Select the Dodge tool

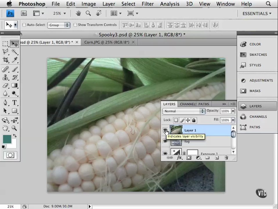click(x=15, y=93)
